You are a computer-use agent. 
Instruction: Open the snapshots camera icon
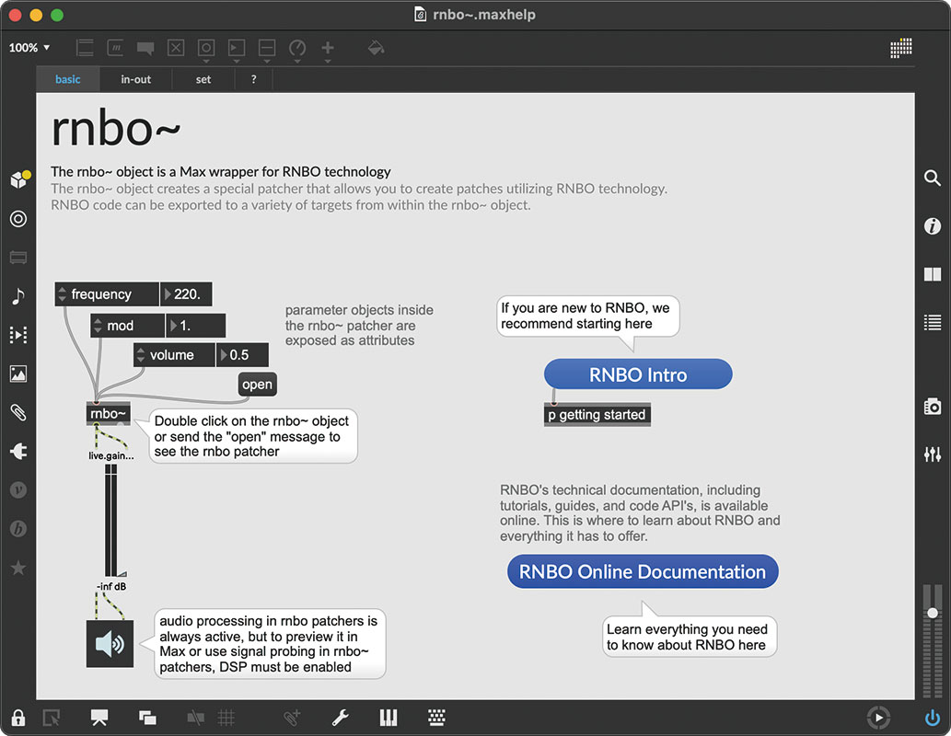pos(933,407)
